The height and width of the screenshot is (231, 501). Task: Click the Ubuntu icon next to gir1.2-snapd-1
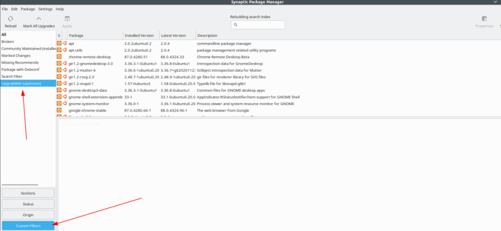coord(64,84)
